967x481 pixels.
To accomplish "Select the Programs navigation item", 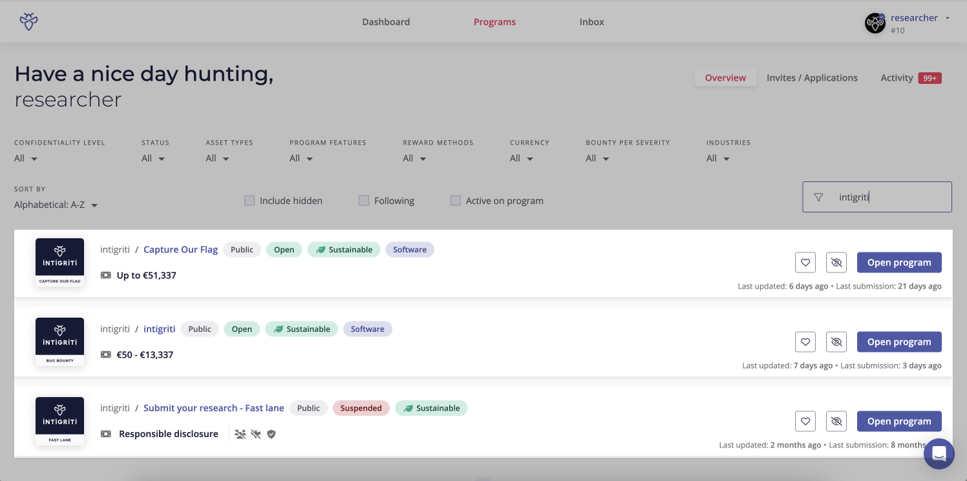I will [494, 22].
